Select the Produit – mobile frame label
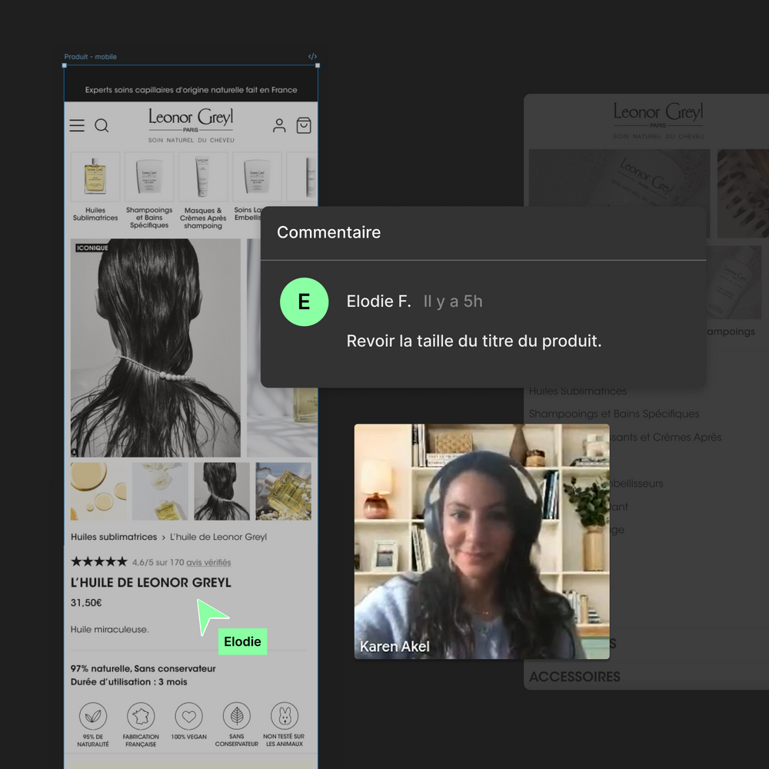Viewport: 769px width, 769px height. 91,57
